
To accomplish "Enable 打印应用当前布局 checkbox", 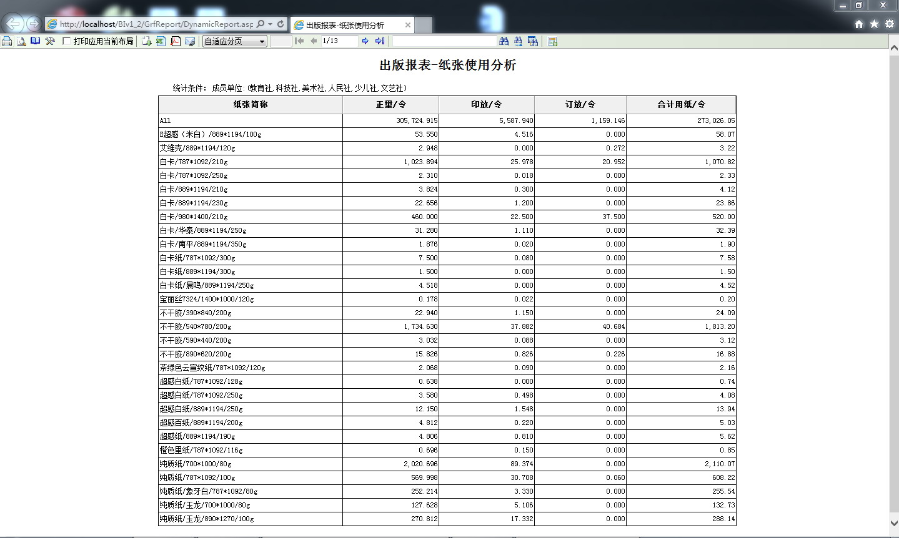I will [x=66, y=41].
